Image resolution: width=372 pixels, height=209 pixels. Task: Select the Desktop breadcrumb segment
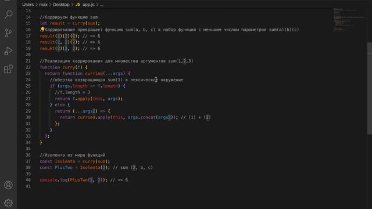tap(61, 5)
